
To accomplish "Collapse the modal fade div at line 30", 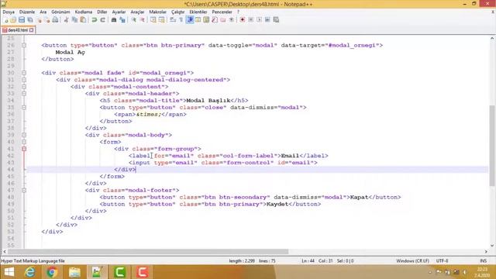I will 24,73.
